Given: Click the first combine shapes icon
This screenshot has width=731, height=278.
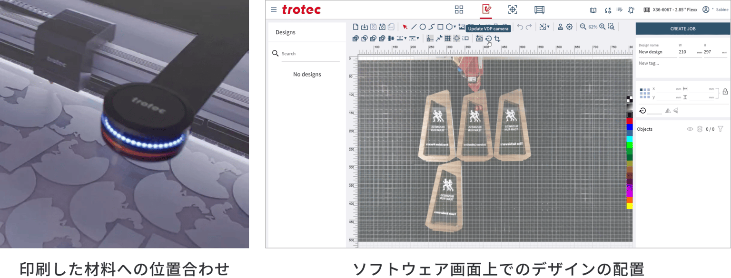Looking at the screenshot, I should tap(356, 38).
